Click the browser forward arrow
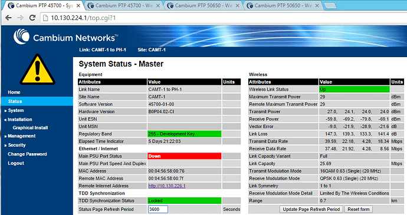 [x=20, y=18]
